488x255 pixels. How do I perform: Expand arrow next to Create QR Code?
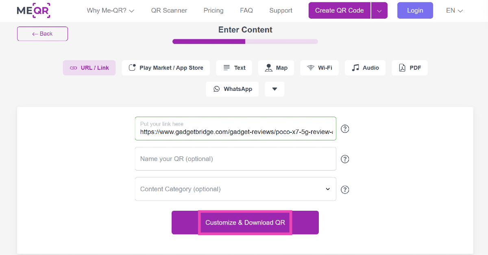tap(379, 11)
